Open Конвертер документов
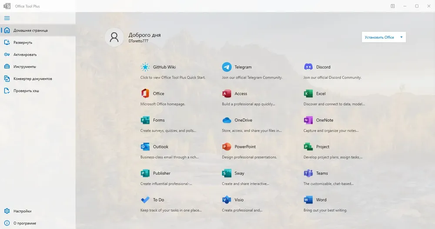The height and width of the screenshot is (229, 435). tap(38, 79)
